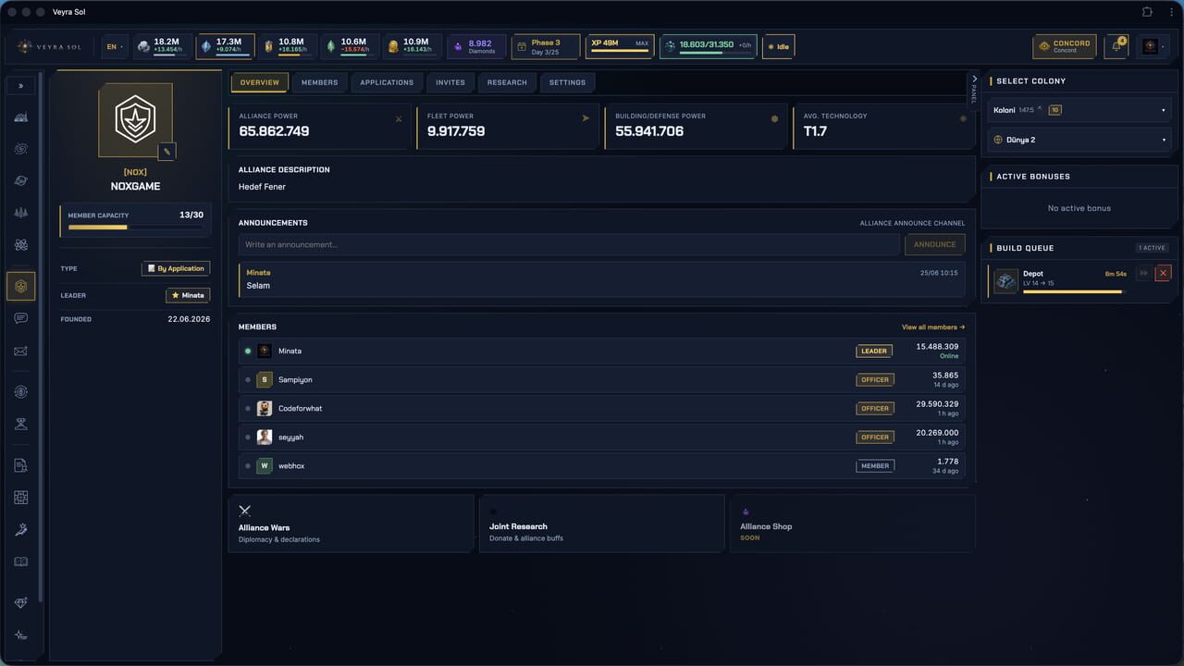Open the Koloni colony dropdown
This screenshot has height=666, width=1184.
(x=1079, y=110)
